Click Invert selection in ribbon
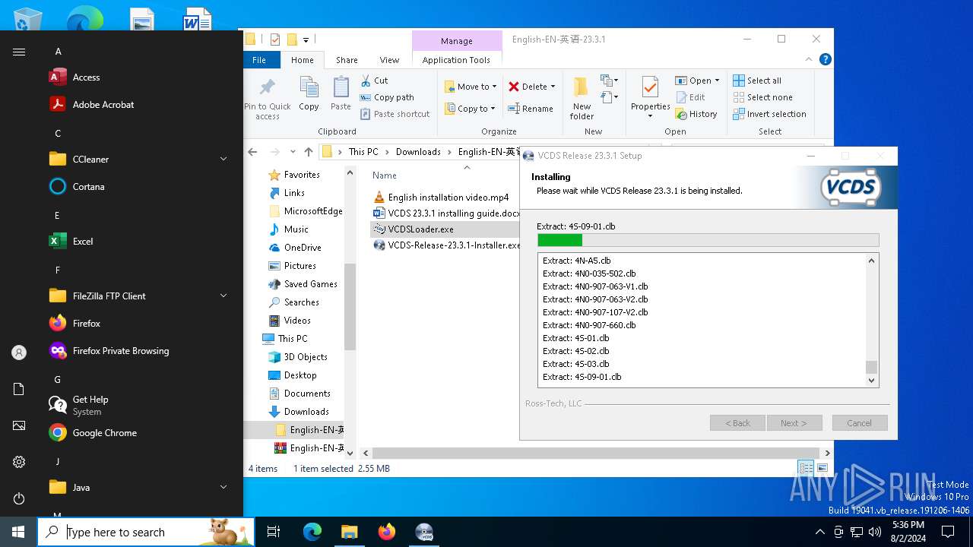Screen dimensions: 973x547 (769, 114)
